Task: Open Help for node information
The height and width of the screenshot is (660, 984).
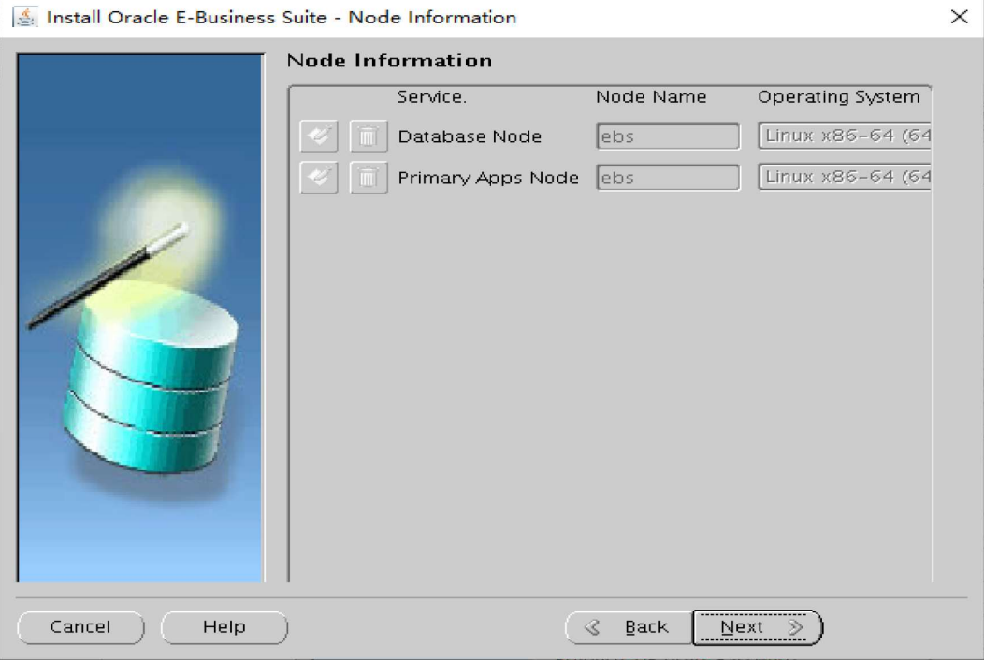Action: pyautogui.click(x=224, y=626)
